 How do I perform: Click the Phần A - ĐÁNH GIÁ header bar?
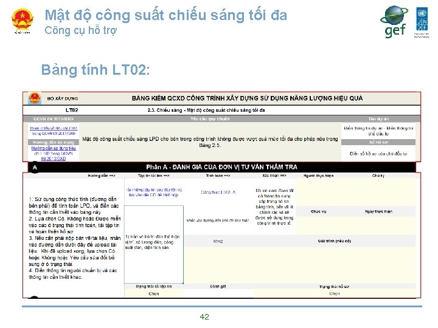[x=222, y=167]
